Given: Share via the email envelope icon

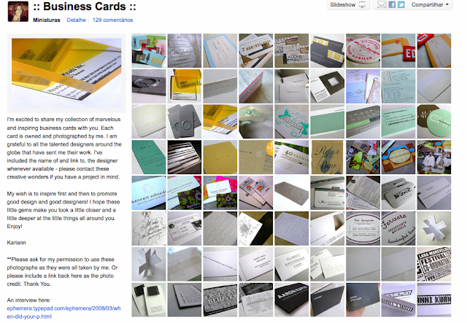Looking at the screenshot, I should [x=382, y=5].
